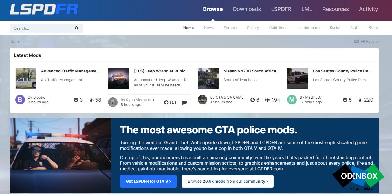This screenshot has width=392, height=194.
Task: Click '3 hours ago' timestamp
Action: (x=38, y=102)
